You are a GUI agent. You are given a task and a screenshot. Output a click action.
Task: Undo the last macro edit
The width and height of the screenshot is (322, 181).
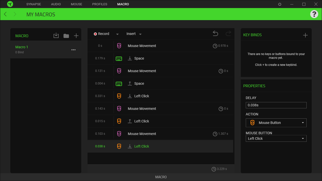click(215, 33)
